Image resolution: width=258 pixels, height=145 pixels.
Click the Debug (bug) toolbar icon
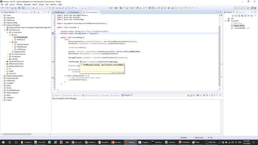click(x=111, y=8)
